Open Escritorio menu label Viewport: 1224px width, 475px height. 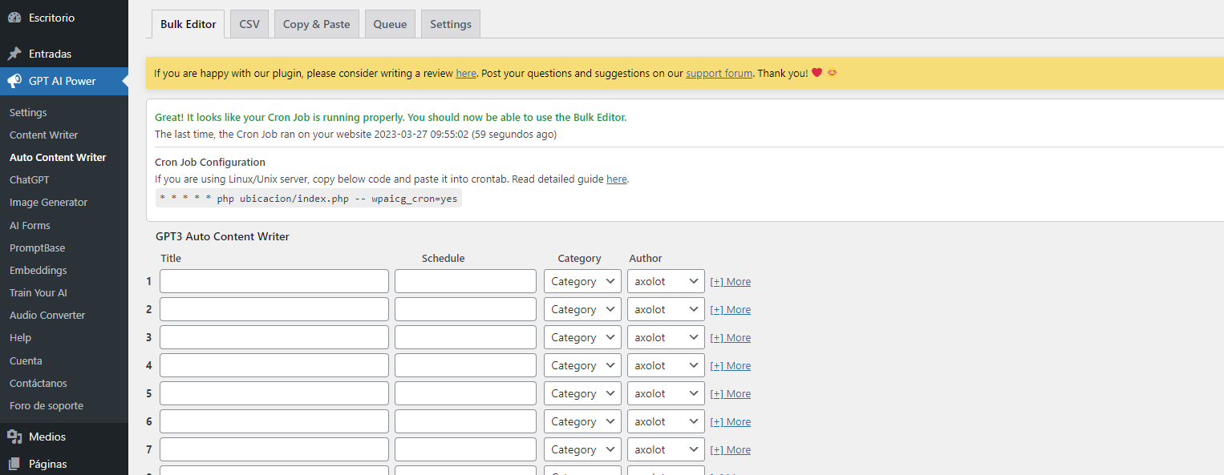point(51,17)
